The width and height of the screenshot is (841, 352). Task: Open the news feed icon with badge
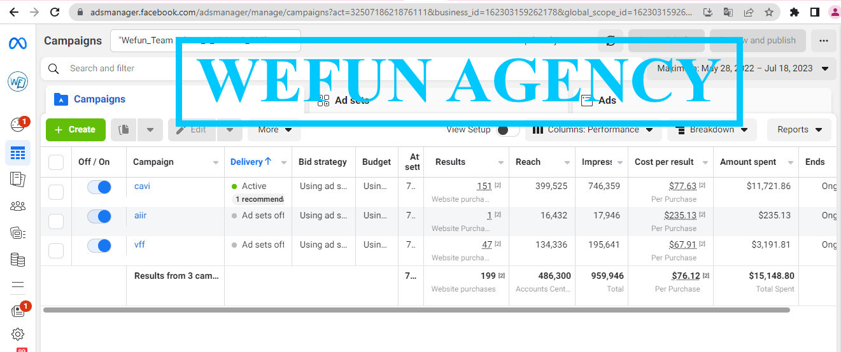click(x=18, y=311)
